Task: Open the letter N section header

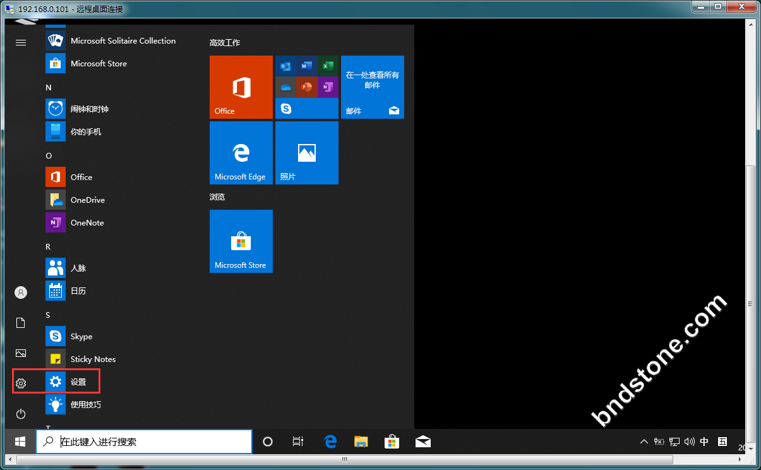Action: pyautogui.click(x=49, y=88)
